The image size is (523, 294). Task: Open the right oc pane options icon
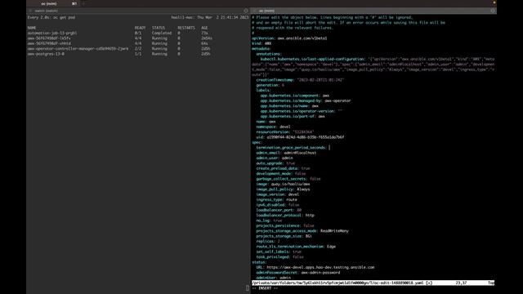[493, 11]
